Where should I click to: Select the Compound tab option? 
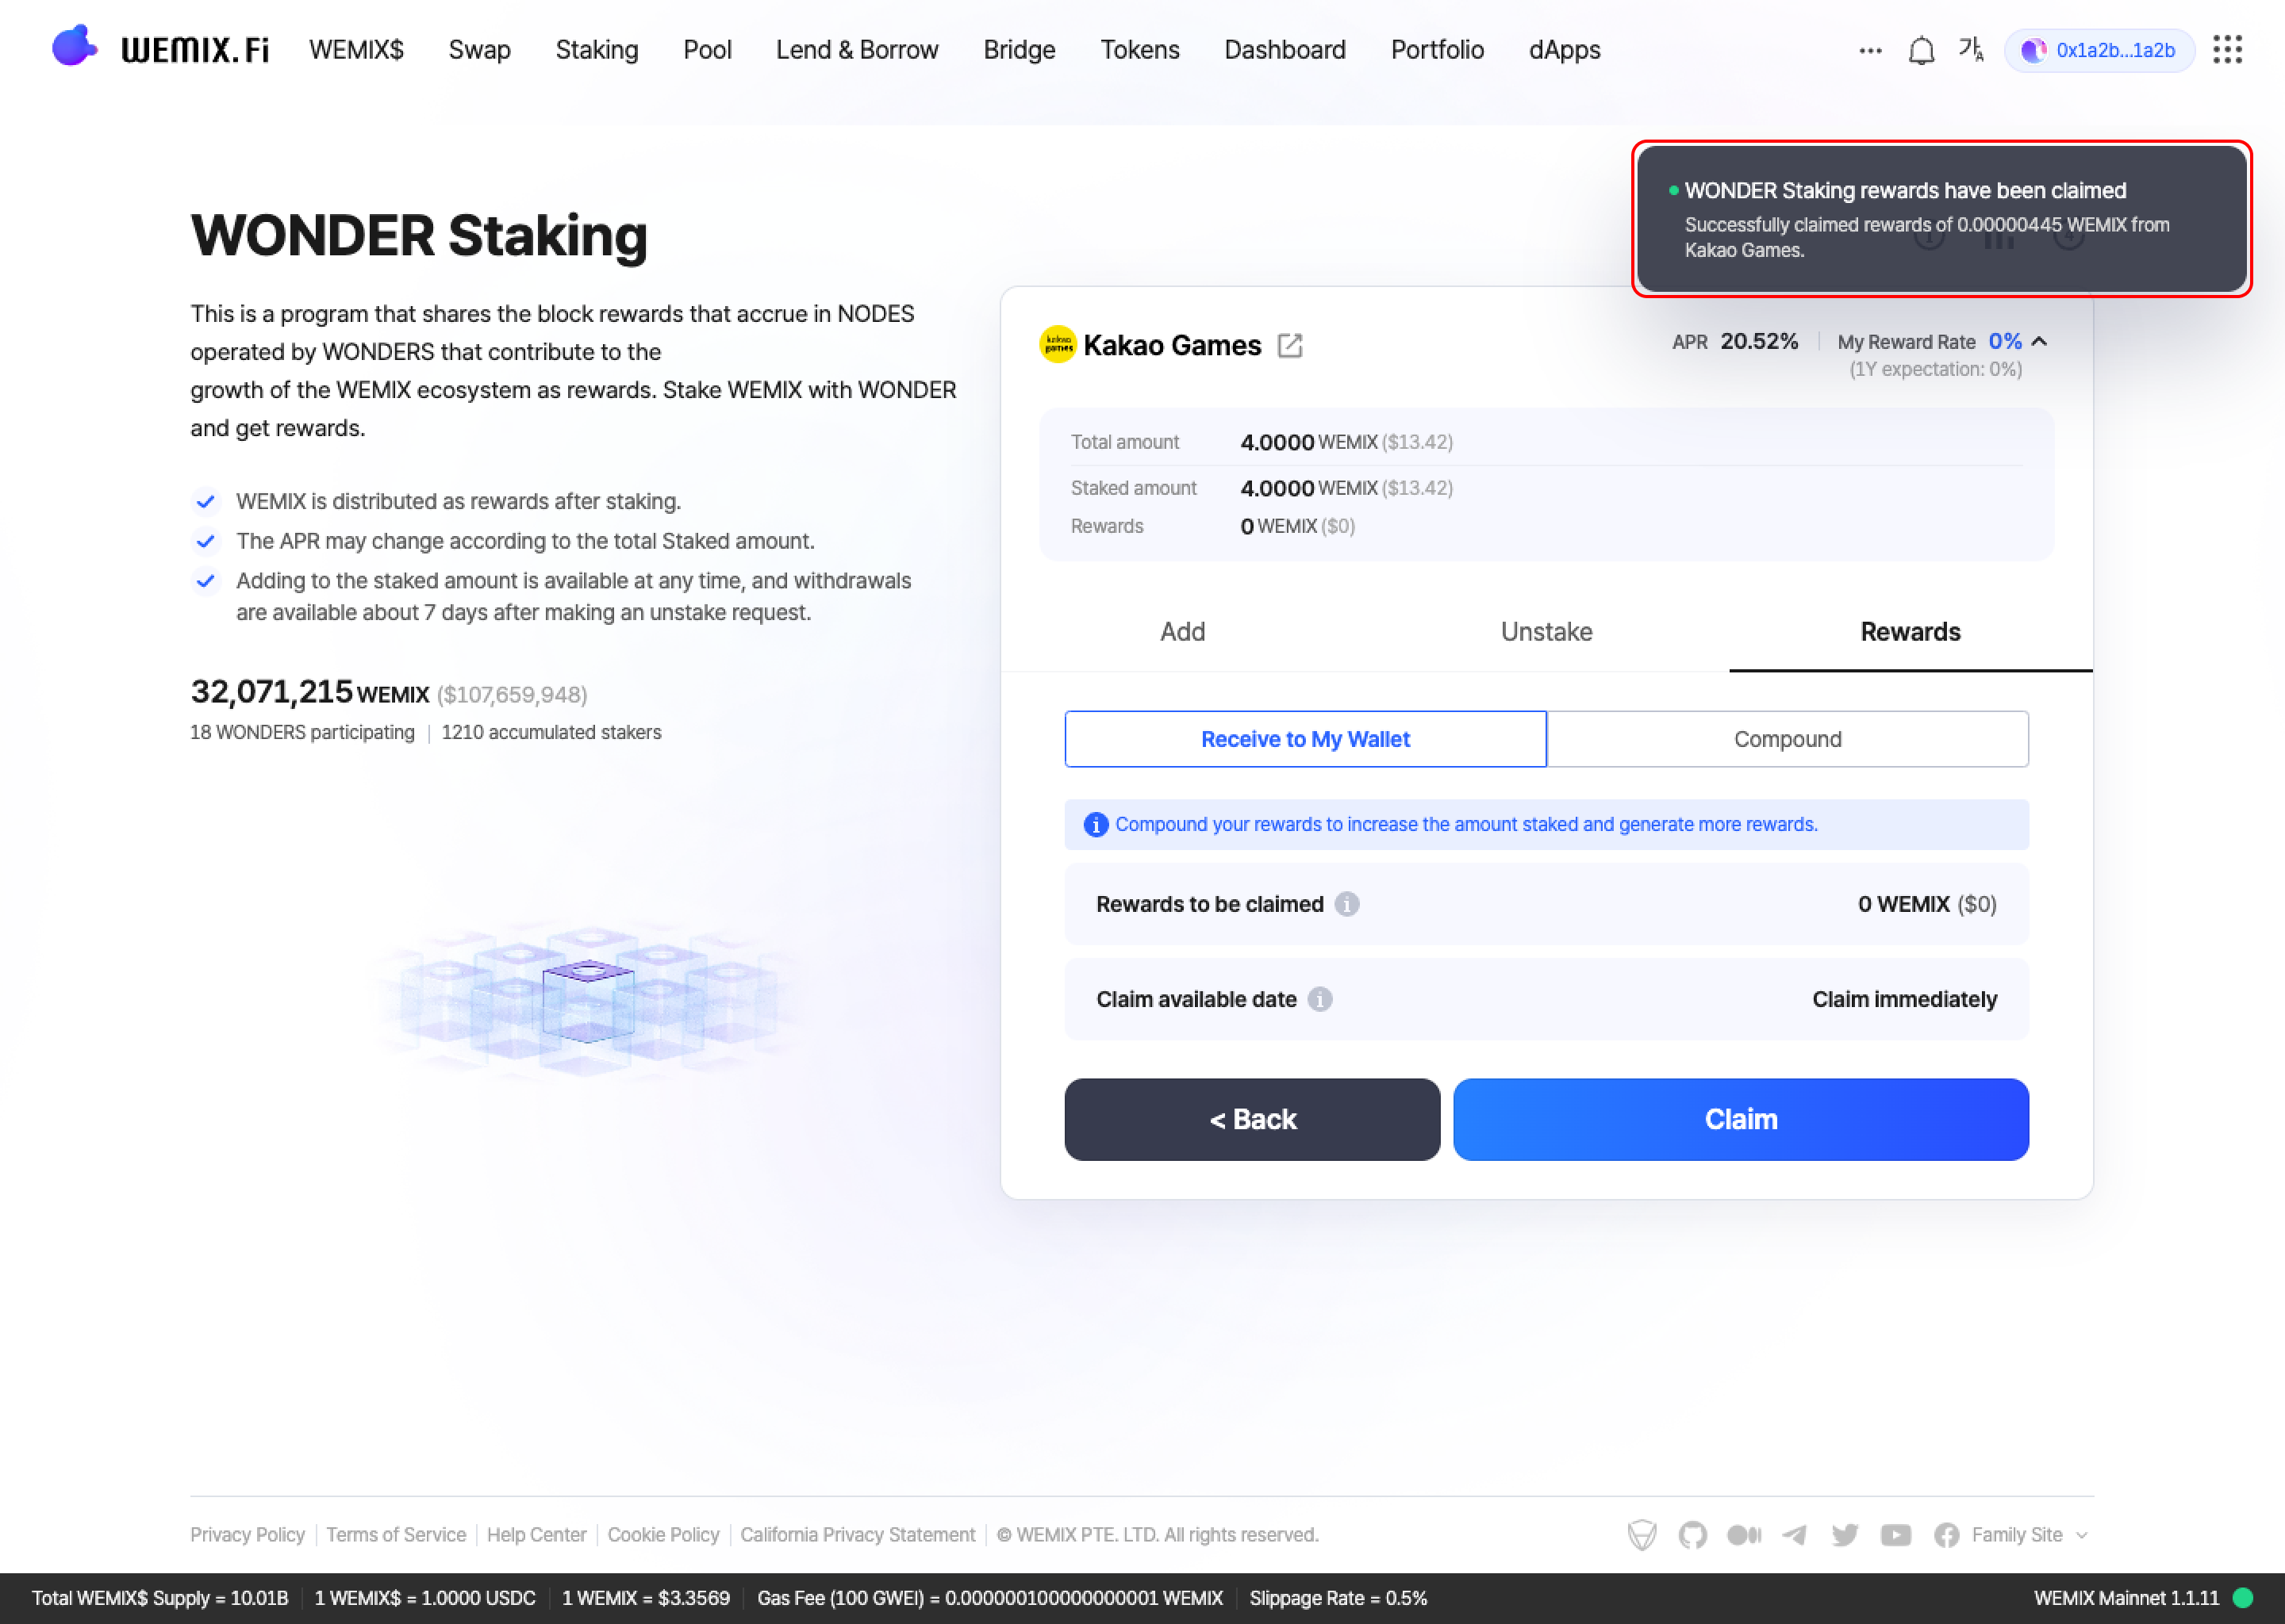(x=1788, y=738)
